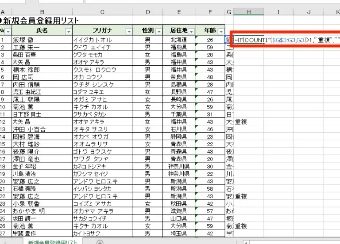Open the フリガナ column filter dropdown
340x244 pixels.
[x=129, y=31]
